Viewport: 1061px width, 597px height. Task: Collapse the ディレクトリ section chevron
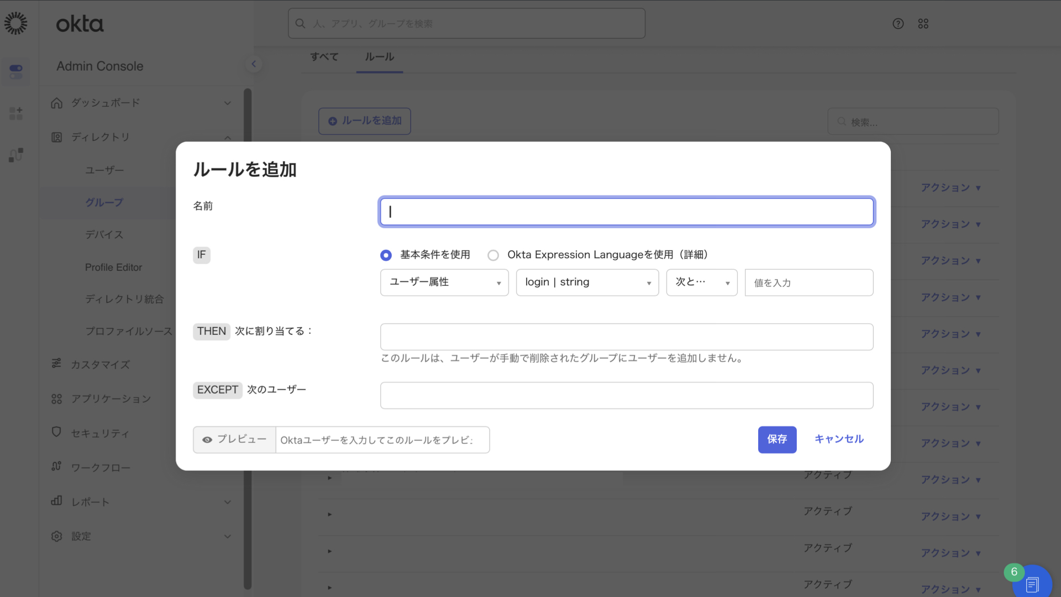[228, 138]
